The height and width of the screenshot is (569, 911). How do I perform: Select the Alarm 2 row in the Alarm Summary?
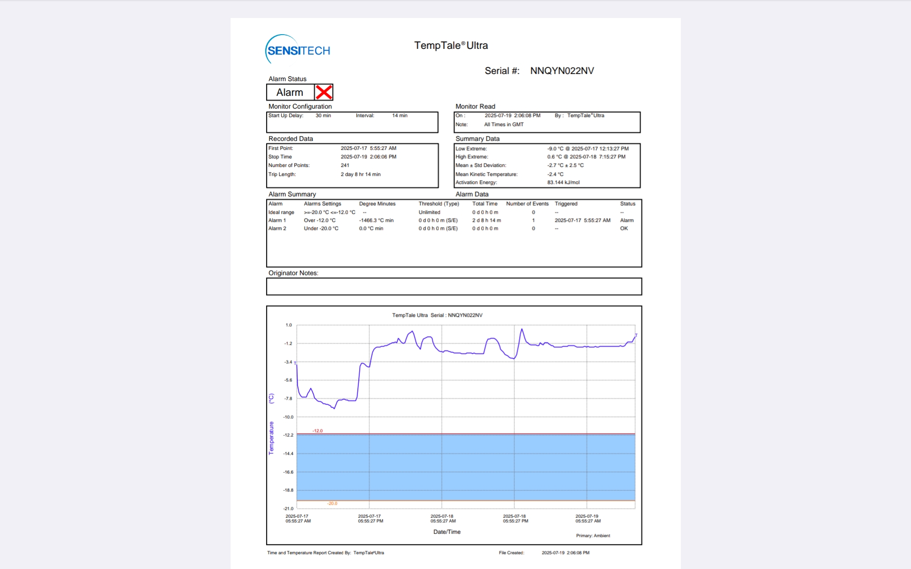[x=277, y=229]
